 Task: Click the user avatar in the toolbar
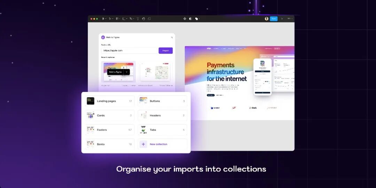click(x=266, y=19)
